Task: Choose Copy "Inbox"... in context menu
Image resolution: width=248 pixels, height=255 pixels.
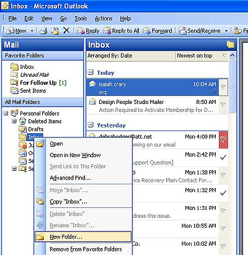Action: [83, 201]
